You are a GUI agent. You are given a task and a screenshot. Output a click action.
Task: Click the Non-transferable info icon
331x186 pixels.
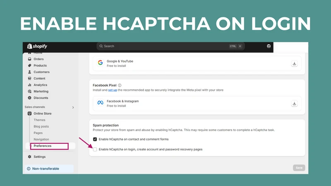point(29,169)
